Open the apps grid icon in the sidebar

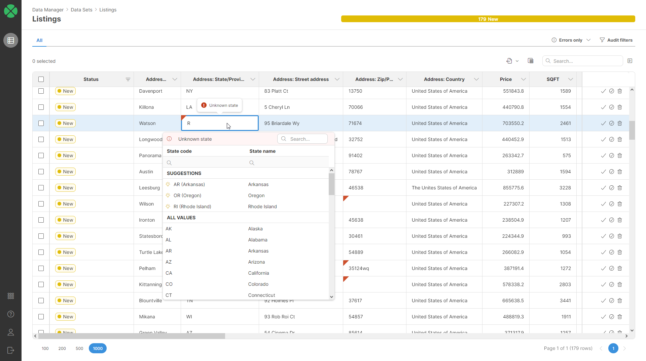(x=11, y=296)
